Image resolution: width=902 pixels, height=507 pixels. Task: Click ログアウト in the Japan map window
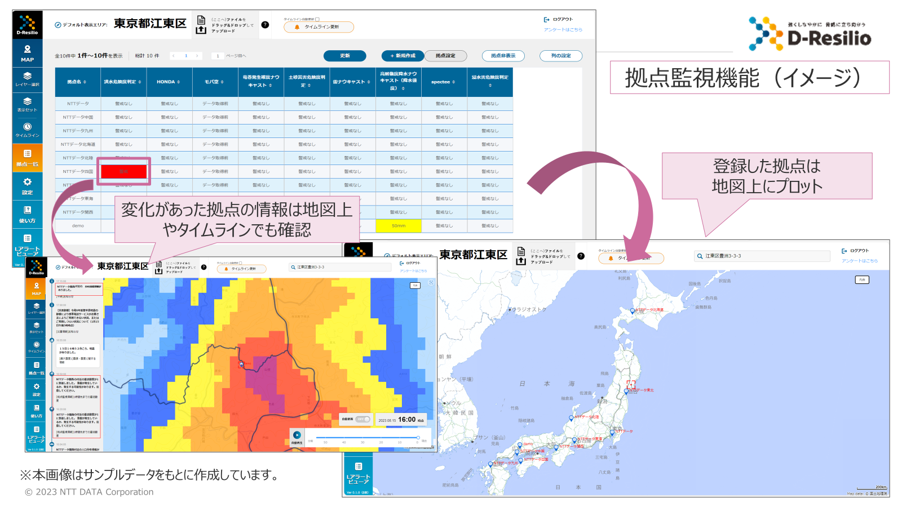click(856, 251)
